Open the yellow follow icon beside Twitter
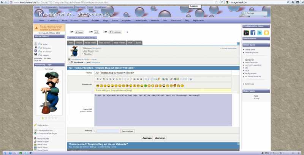Screen dimensions: 304x155 click(x=266, y=33)
